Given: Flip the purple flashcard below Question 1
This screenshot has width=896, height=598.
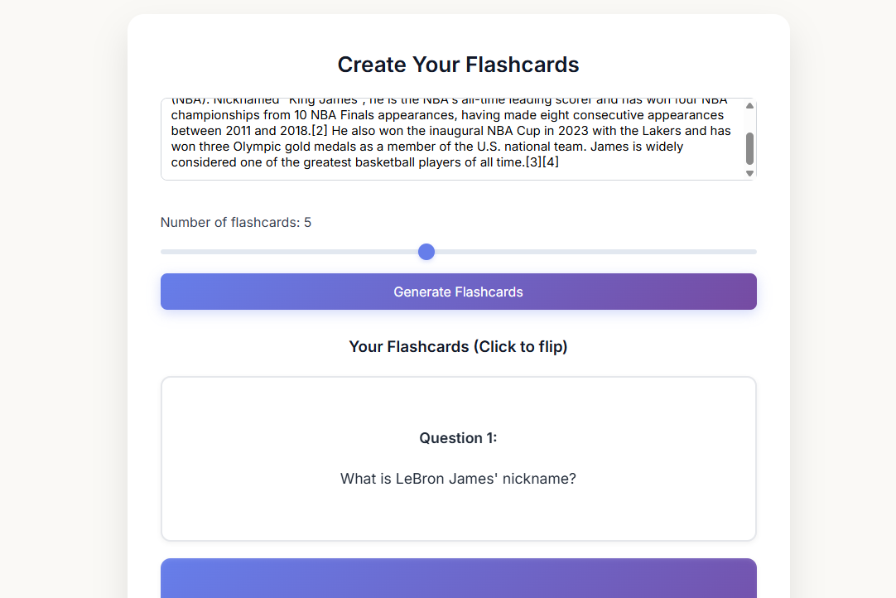Looking at the screenshot, I should (458, 578).
